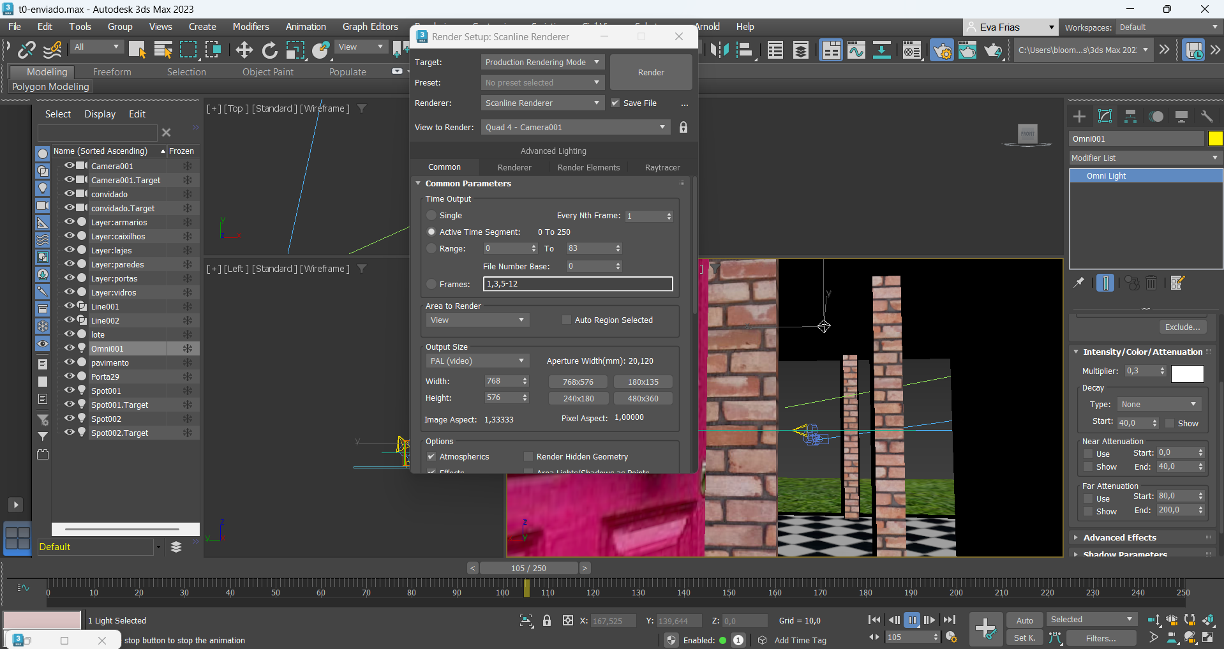This screenshot has height=649, width=1224.
Task: Expand the Advanced Effects rollout
Action: pos(1119,537)
